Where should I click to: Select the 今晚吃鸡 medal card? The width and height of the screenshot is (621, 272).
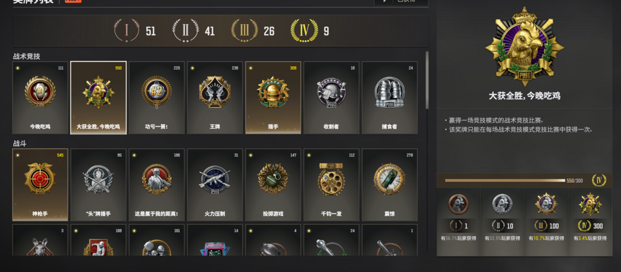40,98
